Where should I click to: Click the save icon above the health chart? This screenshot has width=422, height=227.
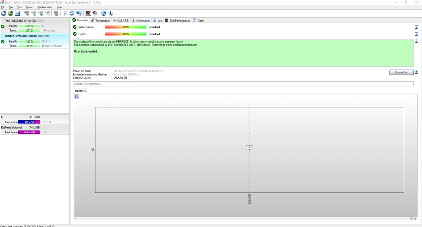coord(76,97)
